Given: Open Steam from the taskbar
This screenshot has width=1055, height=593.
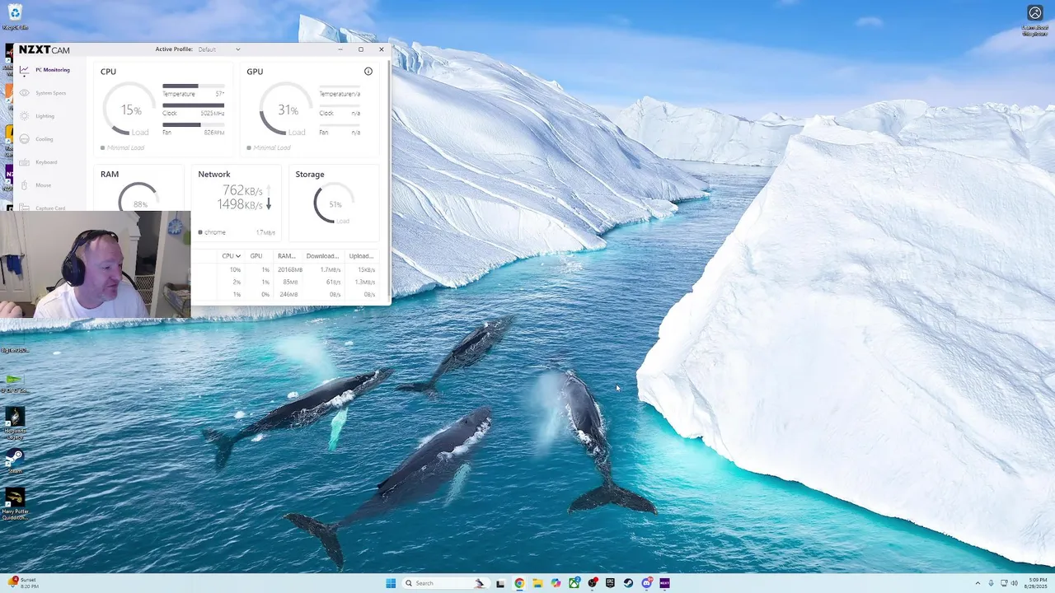Looking at the screenshot, I should point(628,583).
